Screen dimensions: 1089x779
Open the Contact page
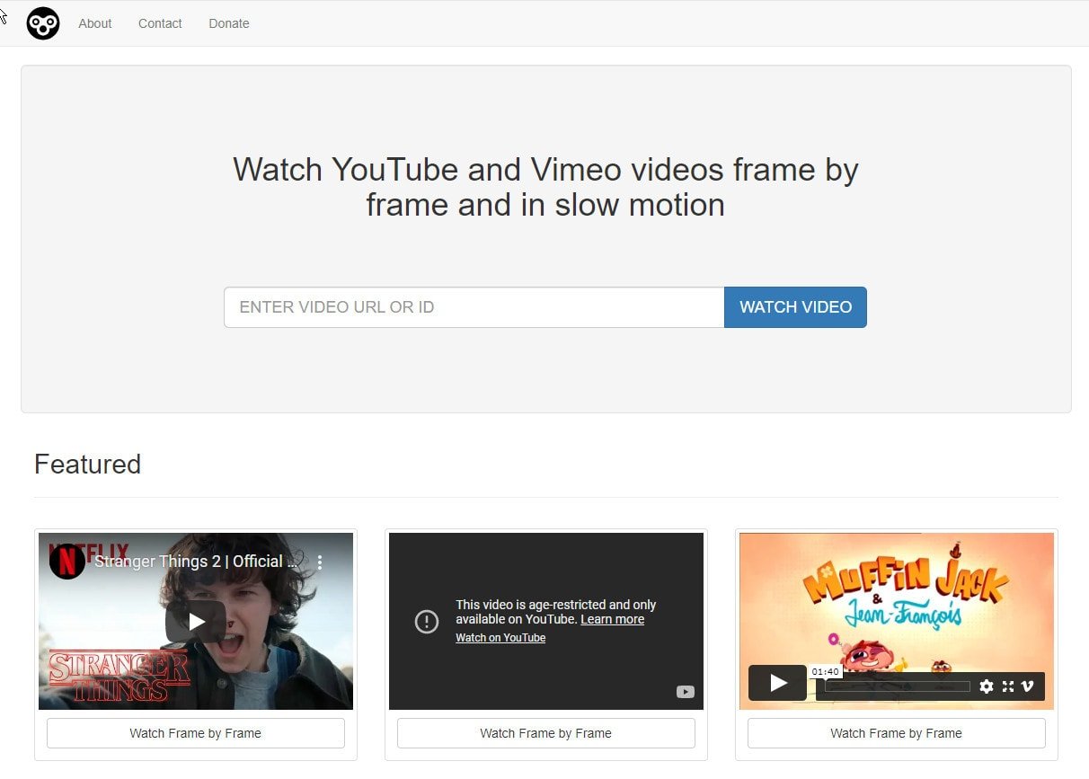coord(159,23)
